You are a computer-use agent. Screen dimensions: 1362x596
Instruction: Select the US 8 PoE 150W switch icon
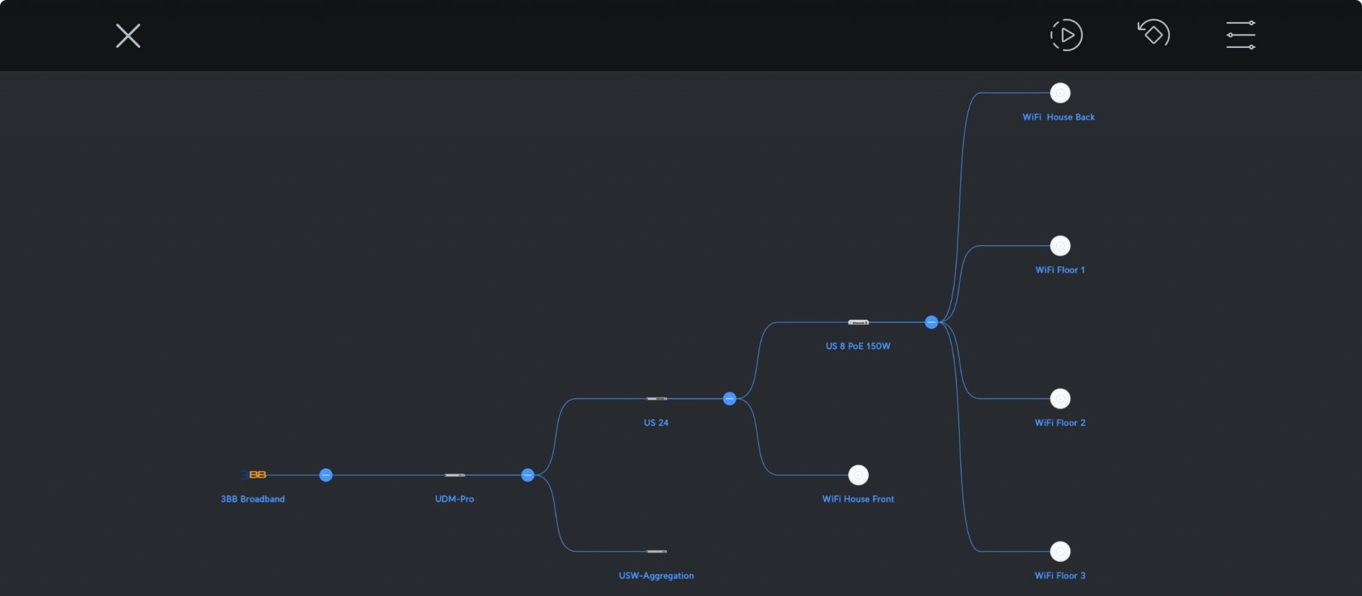point(858,323)
